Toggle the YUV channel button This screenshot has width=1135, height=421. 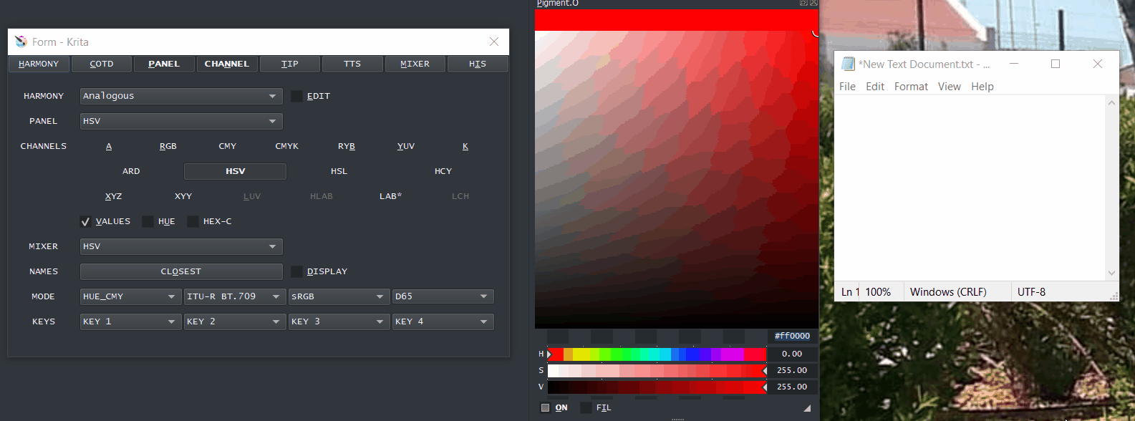(x=406, y=146)
